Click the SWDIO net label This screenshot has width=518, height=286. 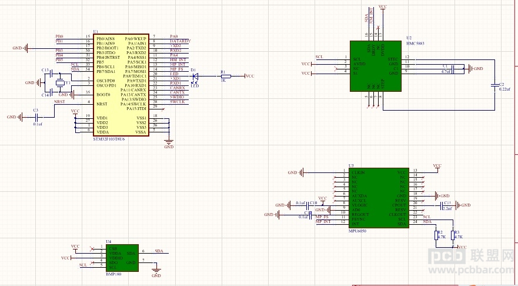[178, 97]
